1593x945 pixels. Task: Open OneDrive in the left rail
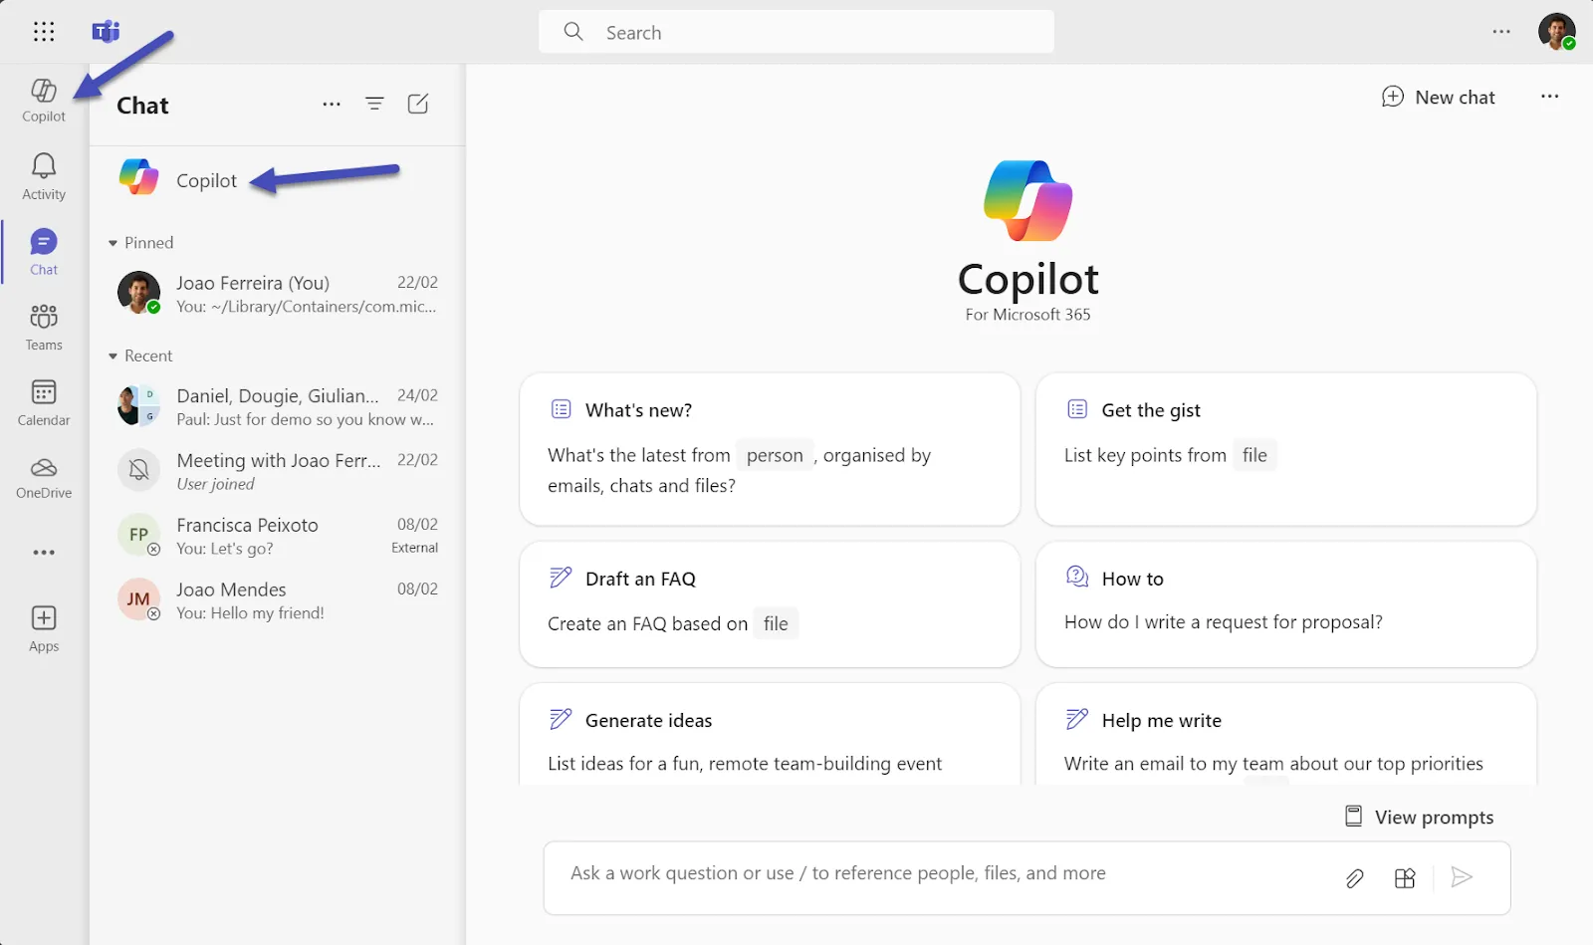point(44,478)
